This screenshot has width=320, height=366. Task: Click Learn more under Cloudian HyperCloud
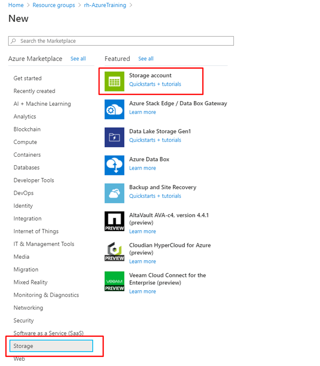point(143,262)
